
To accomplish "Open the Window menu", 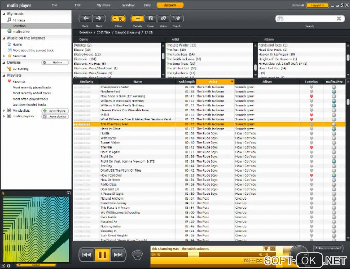I will [x=128, y=5].
